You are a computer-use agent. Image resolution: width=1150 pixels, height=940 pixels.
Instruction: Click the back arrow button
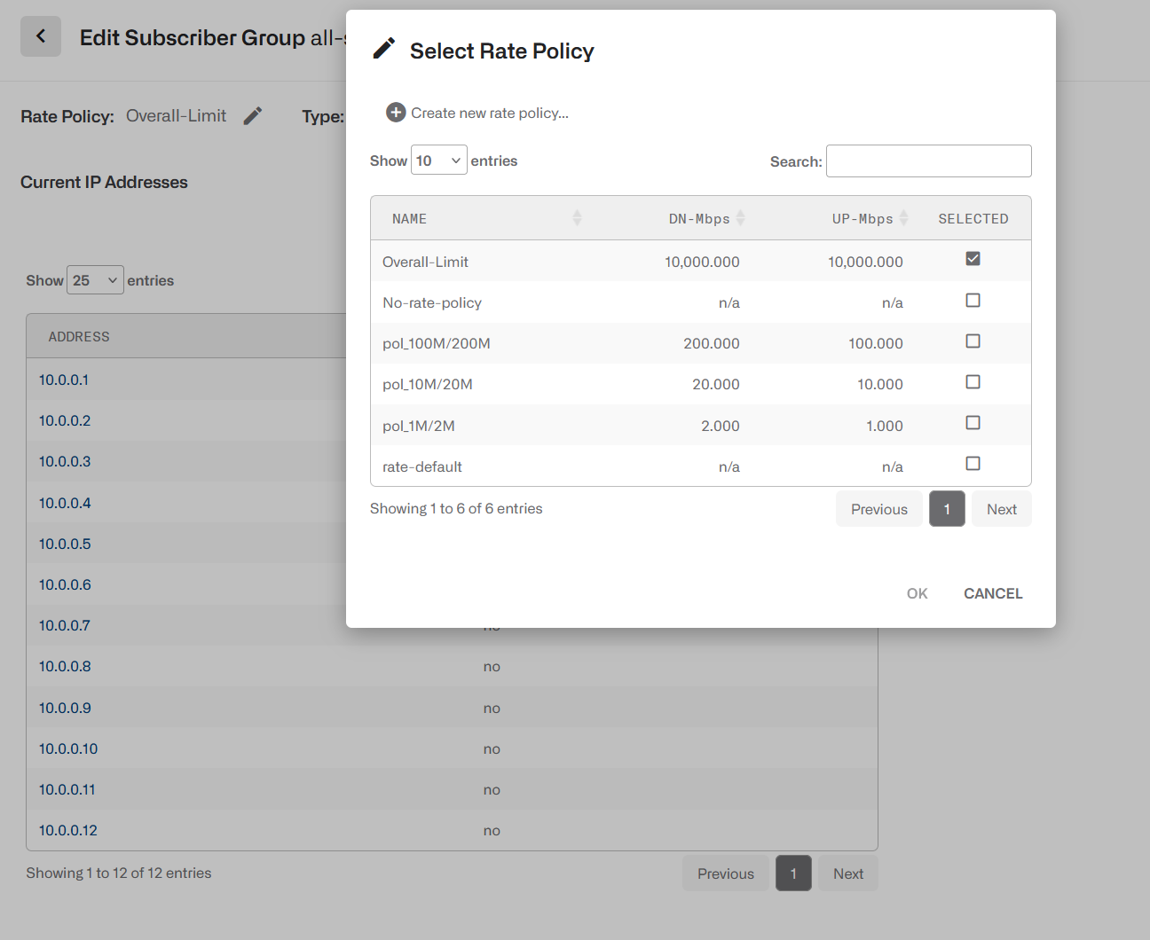pyautogui.click(x=41, y=36)
